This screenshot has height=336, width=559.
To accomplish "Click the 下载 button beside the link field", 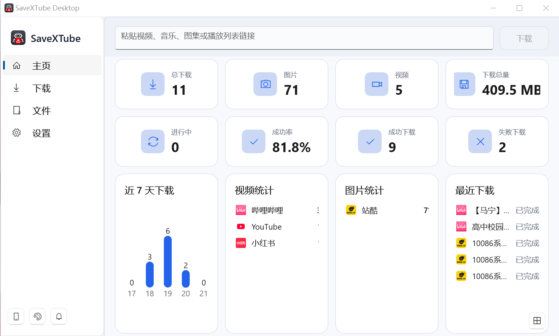I will point(524,38).
